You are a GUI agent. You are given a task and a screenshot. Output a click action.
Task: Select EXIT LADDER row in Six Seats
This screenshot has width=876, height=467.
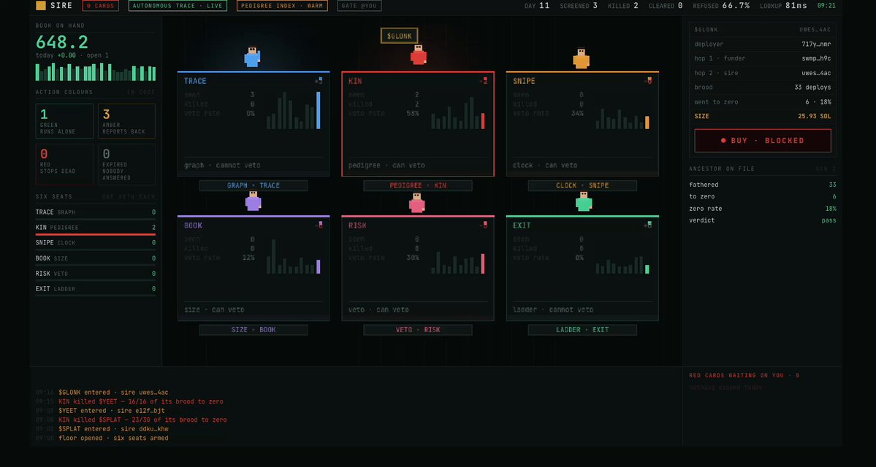(96, 289)
